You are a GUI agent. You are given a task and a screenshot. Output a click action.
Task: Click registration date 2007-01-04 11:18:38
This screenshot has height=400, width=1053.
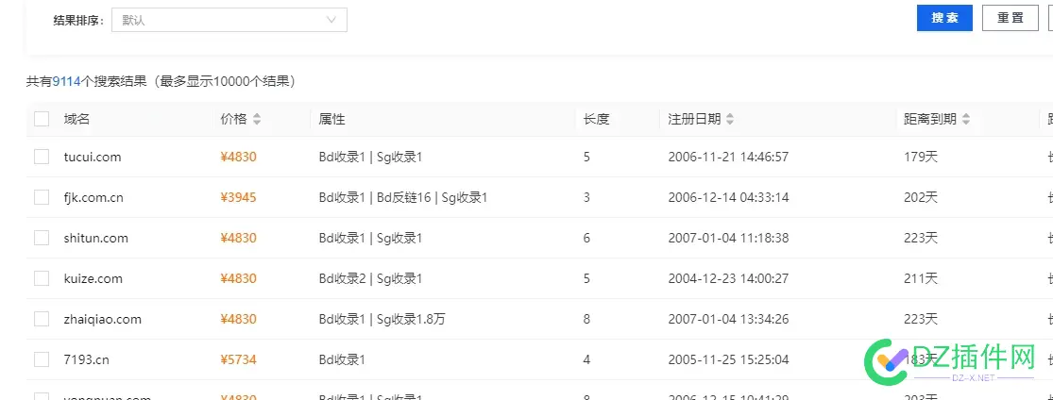click(729, 238)
